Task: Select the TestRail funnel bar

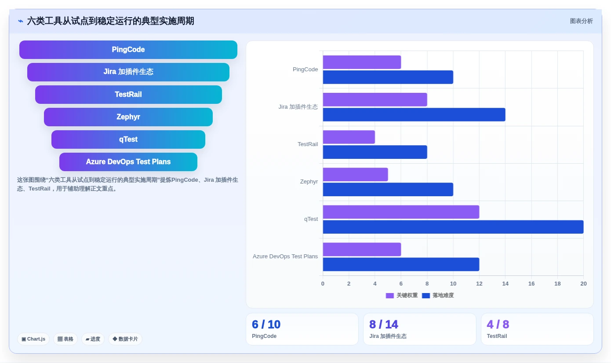Action: (128, 95)
